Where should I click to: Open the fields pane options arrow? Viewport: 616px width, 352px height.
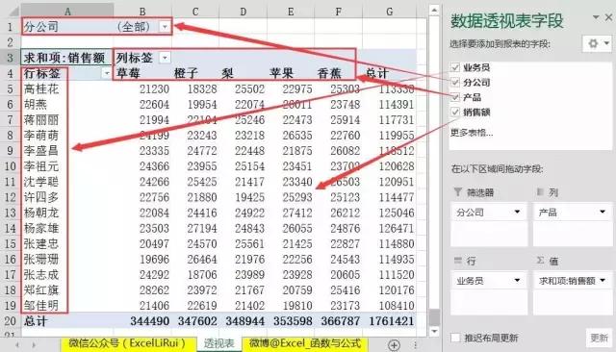click(596, 17)
